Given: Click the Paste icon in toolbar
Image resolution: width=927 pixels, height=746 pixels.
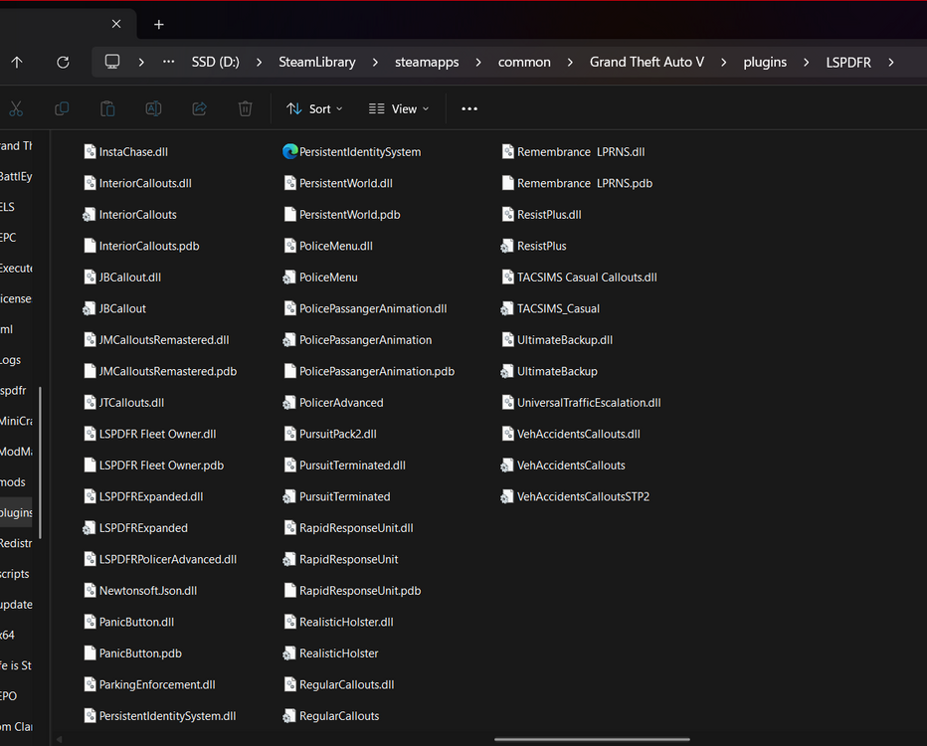Looking at the screenshot, I should click(107, 108).
